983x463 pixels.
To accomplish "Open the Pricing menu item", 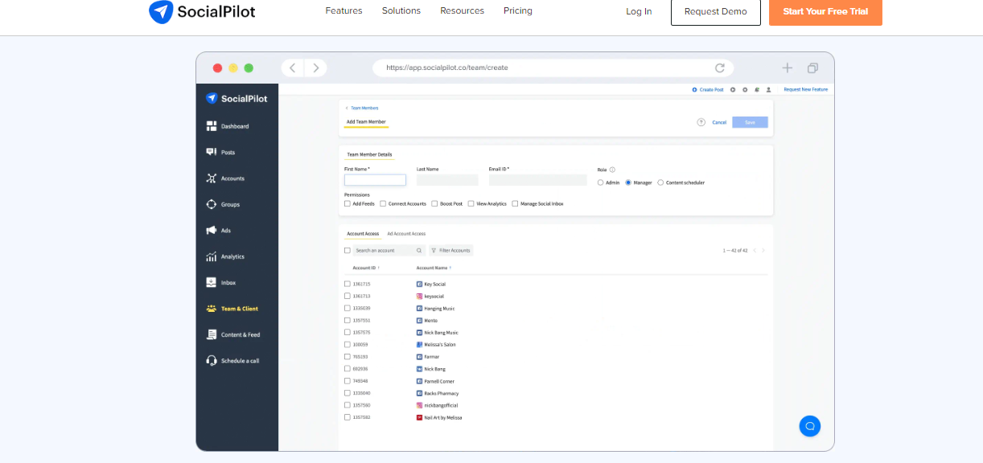I will click(x=517, y=11).
